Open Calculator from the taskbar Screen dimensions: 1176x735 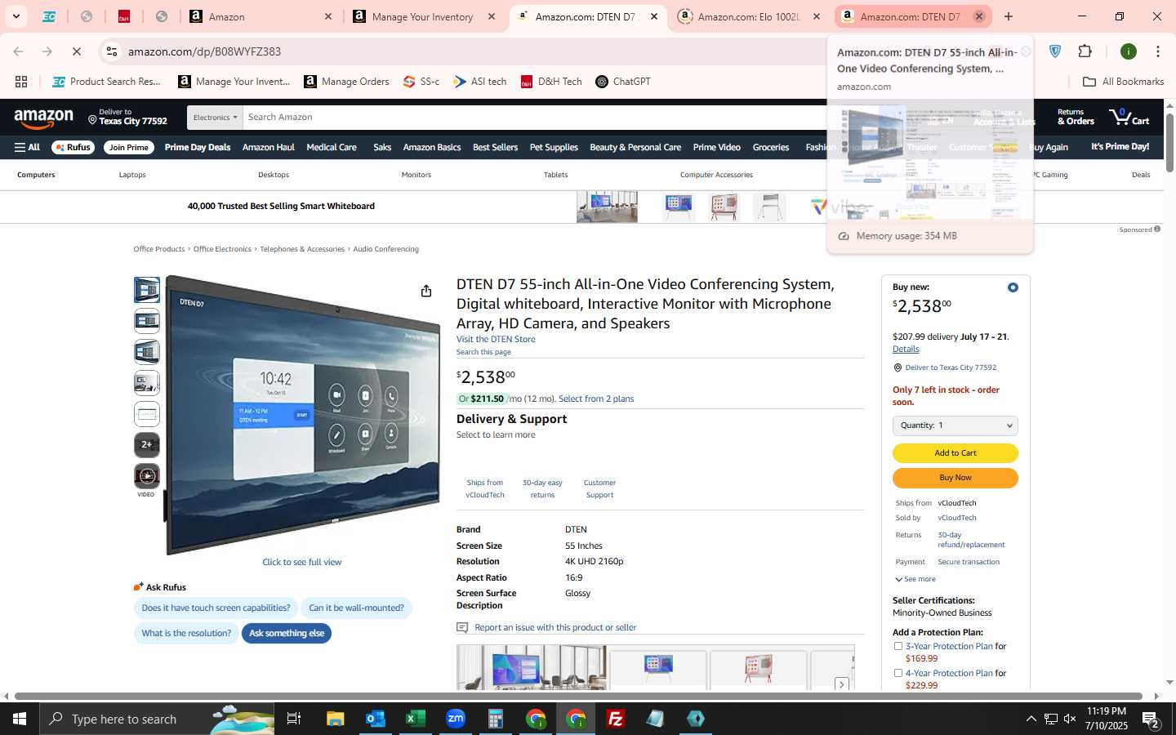(496, 719)
